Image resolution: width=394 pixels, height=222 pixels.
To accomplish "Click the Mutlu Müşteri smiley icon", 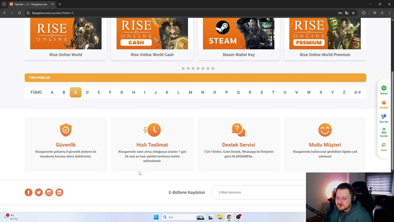I will tap(325, 130).
